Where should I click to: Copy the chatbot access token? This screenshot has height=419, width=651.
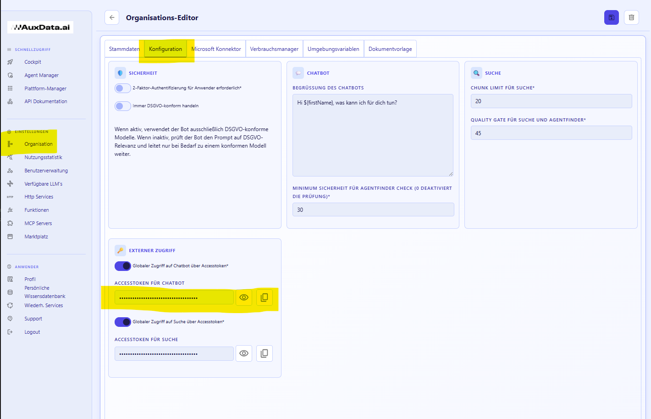point(265,298)
